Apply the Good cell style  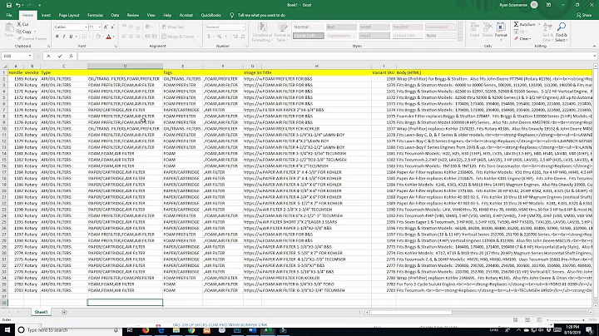(374, 27)
